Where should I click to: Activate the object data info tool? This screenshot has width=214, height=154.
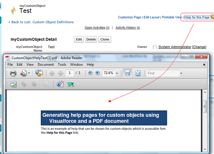click(x=60, y=84)
